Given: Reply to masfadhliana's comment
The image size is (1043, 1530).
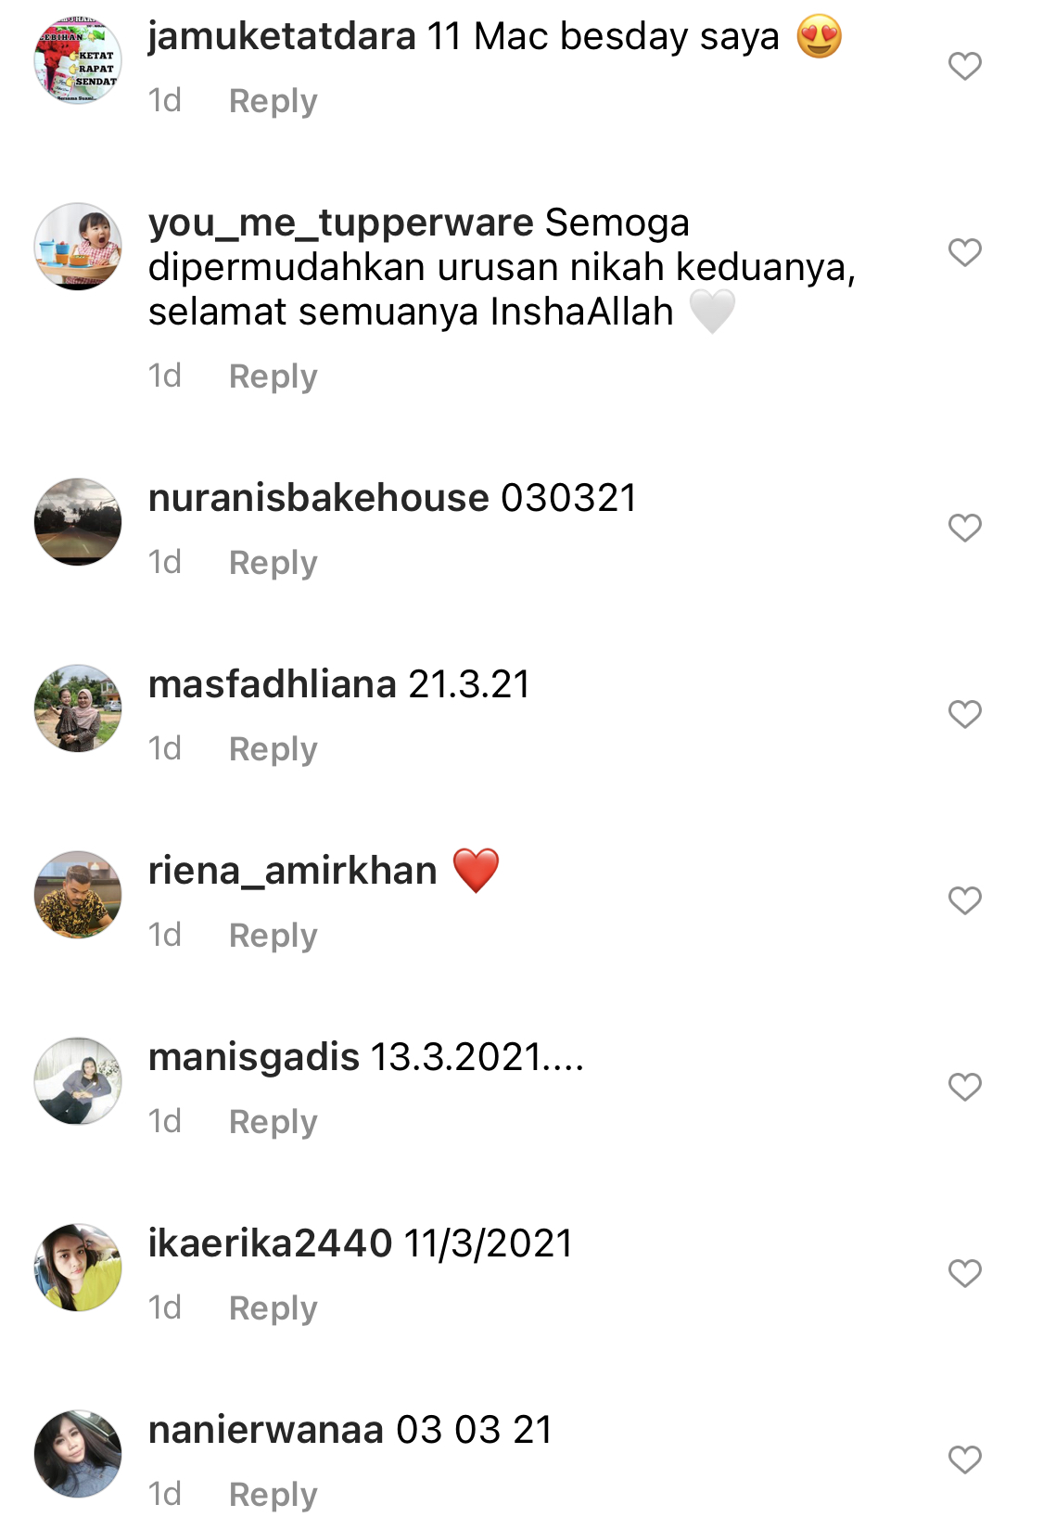Looking at the screenshot, I should [273, 749].
